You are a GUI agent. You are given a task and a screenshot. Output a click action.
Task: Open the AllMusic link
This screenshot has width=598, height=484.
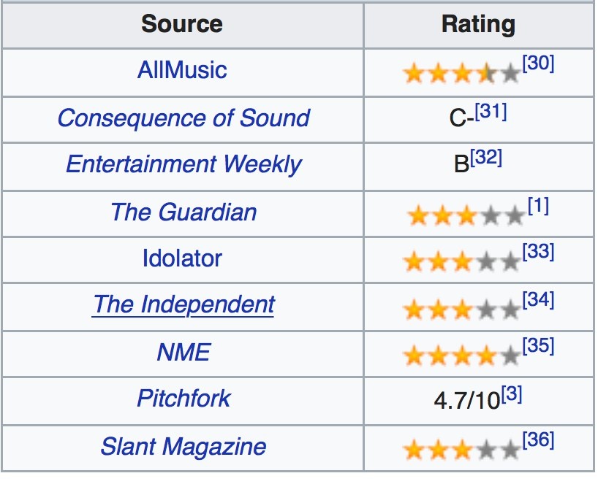pyautogui.click(x=182, y=70)
